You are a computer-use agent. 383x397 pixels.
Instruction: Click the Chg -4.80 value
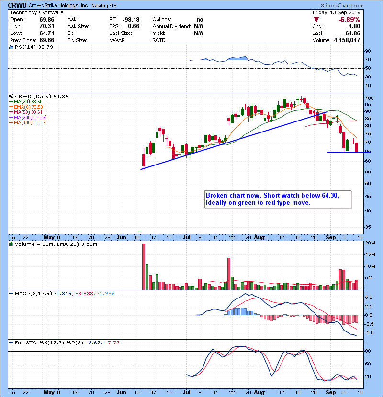tap(353, 26)
